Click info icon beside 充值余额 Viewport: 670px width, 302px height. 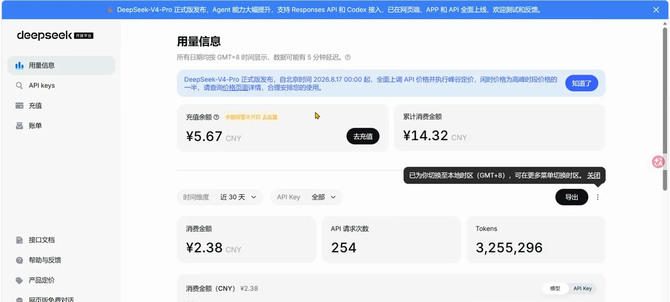[216, 117]
